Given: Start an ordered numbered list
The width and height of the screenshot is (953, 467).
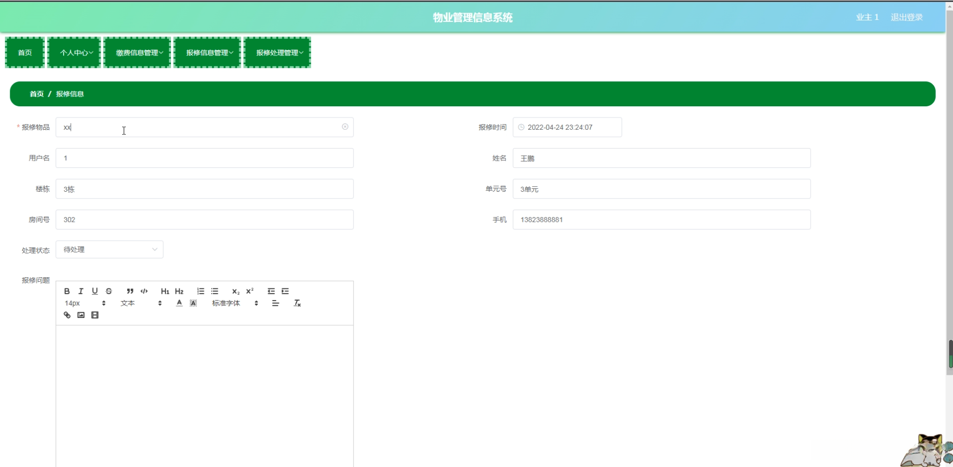Looking at the screenshot, I should point(200,291).
